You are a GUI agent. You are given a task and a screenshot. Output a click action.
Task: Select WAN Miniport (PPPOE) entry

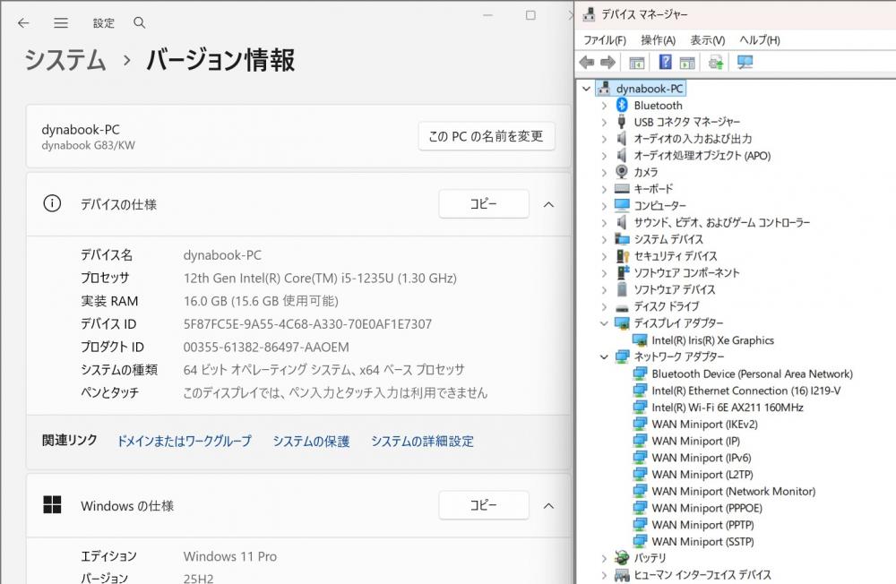click(x=707, y=508)
